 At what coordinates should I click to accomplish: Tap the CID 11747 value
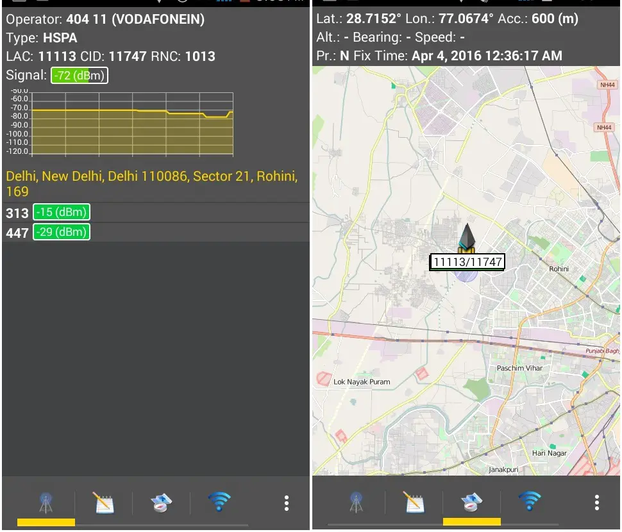click(128, 56)
